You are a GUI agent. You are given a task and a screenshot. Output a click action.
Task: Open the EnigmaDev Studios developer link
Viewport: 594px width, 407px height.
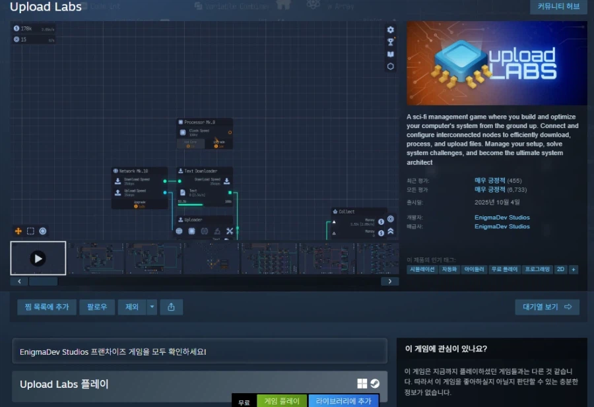(x=502, y=217)
